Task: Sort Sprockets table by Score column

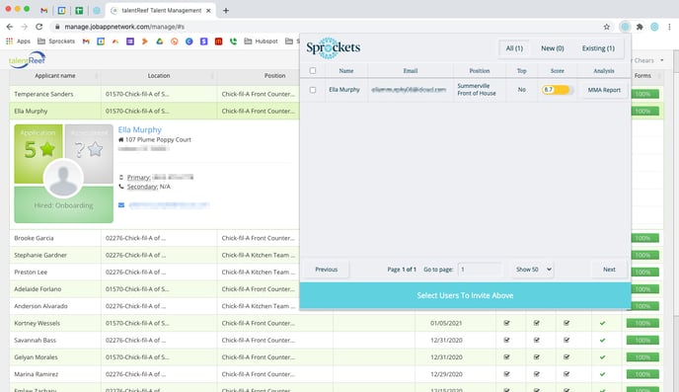Action: coord(557,71)
